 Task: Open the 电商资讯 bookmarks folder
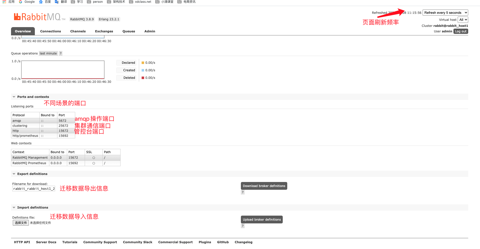coord(186,2)
